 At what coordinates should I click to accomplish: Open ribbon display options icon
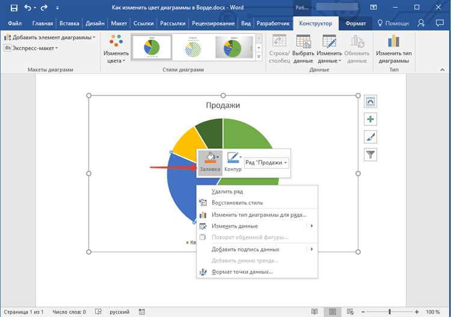(373, 7)
